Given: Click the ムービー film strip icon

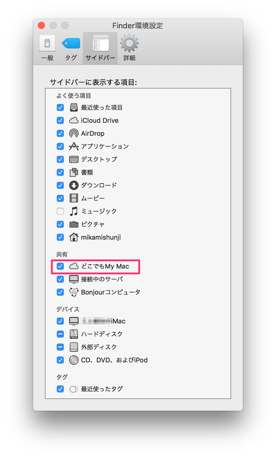Looking at the screenshot, I should [74, 198].
